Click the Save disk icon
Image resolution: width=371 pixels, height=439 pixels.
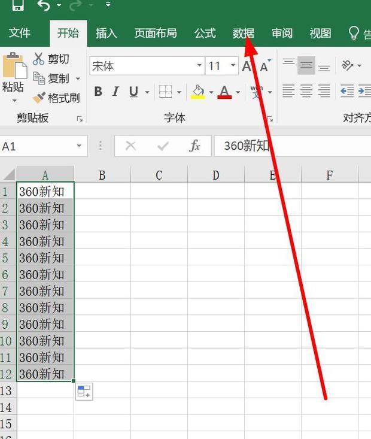pos(18,5)
